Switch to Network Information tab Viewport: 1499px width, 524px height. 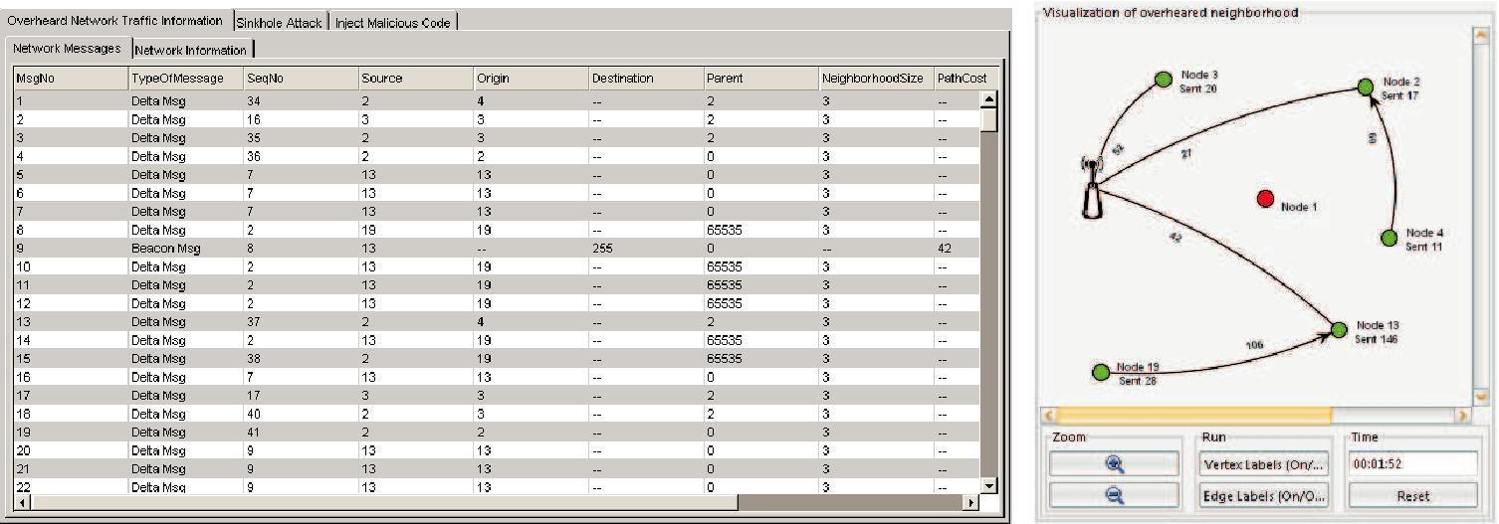pyautogui.click(x=190, y=50)
